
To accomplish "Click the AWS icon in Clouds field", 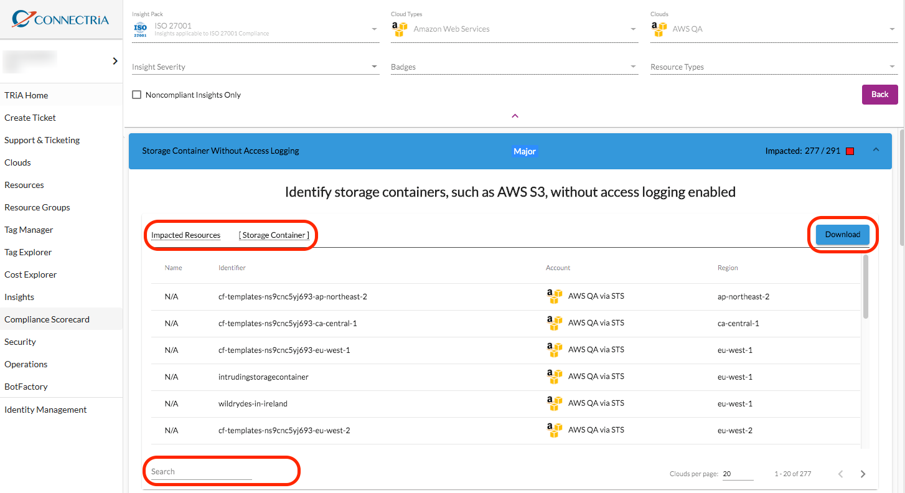I will click(x=659, y=29).
